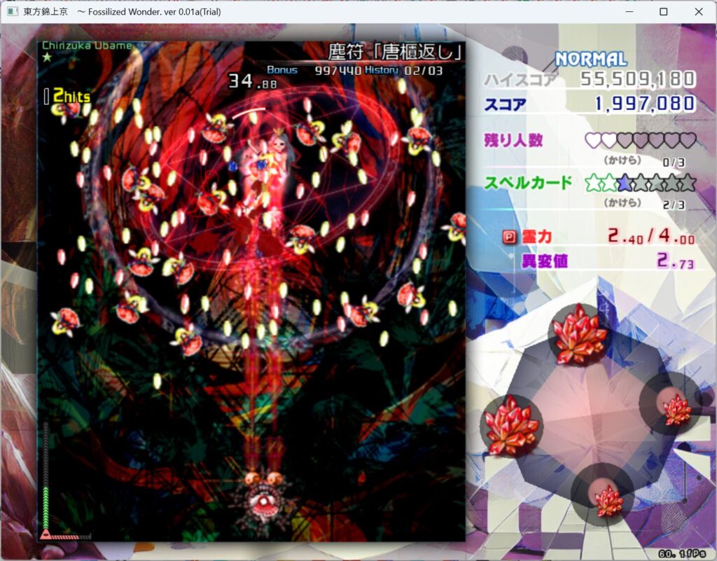717x561 pixels.
Task: Click the History label
Action: pyautogui.click(x=382, y=70)
